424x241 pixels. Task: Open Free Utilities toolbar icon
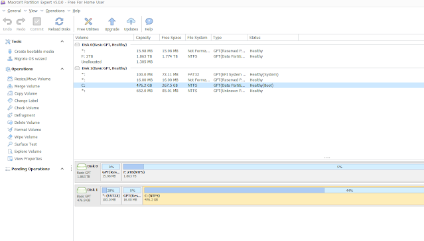click(88, 21)
